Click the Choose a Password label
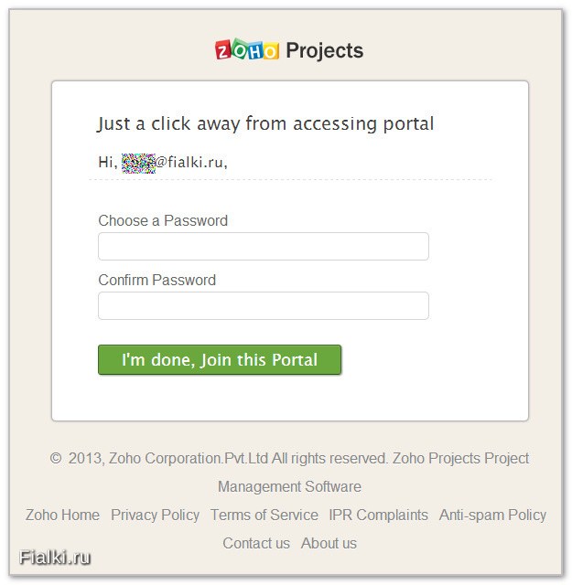 coord(163,220)
